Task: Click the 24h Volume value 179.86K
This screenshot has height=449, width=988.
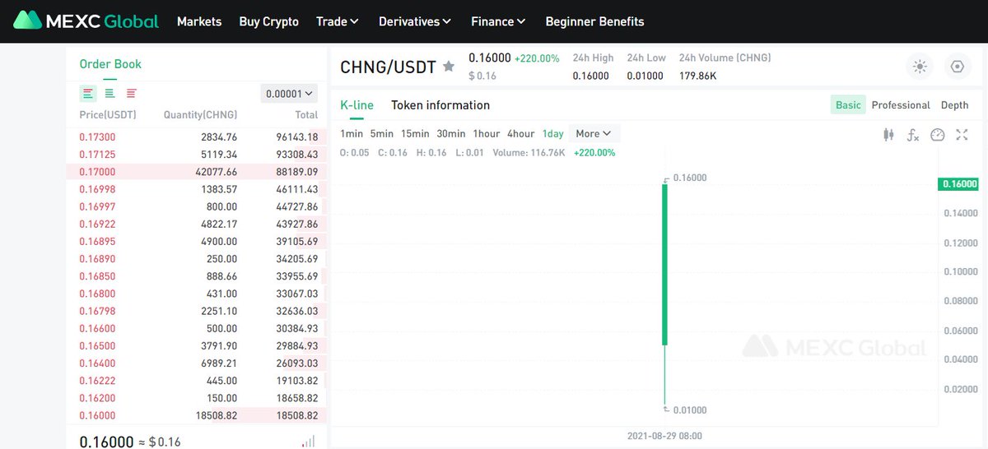Action: point(697,76)
